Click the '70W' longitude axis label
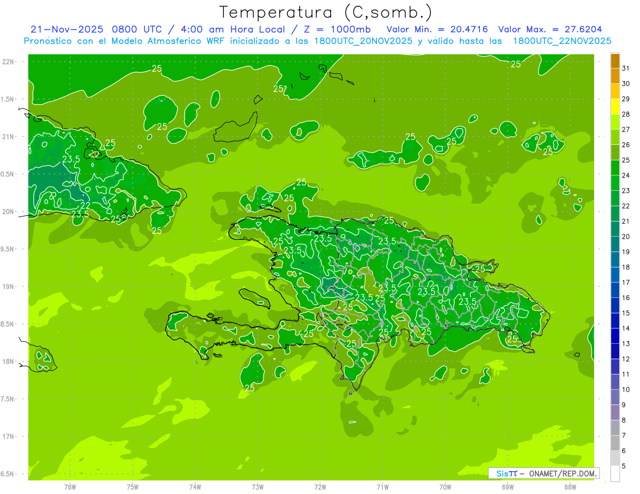 pos(445,487)
